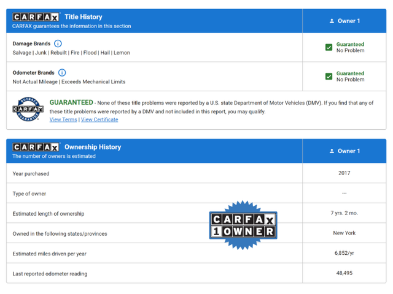Click the 6,852/yr value

344,253
